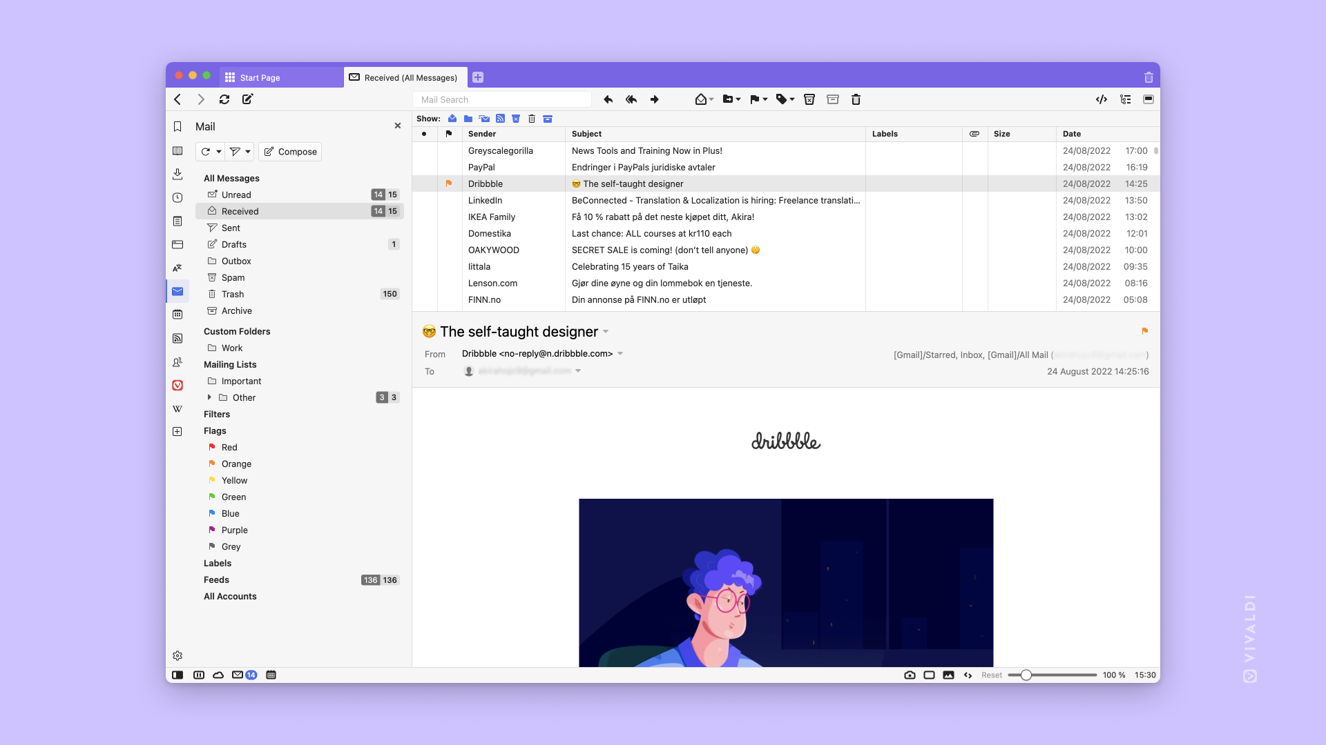
Task: Toggle showing mailing lists filter
Action: [x=484, y=119]
